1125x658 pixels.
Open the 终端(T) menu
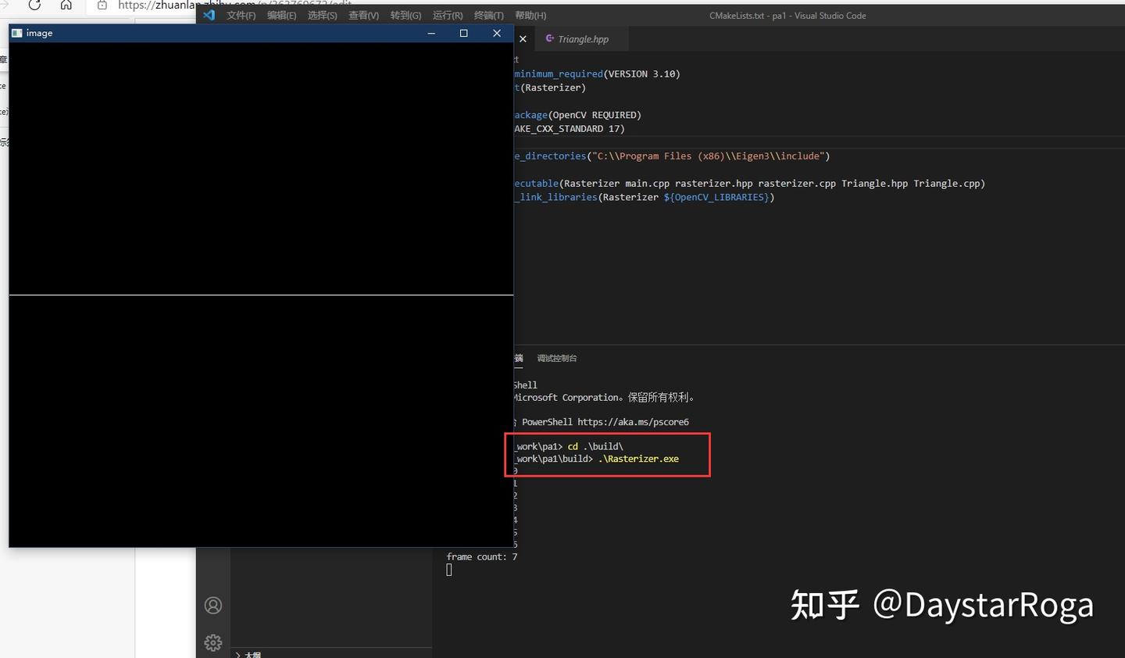click(x=489, y=15)
